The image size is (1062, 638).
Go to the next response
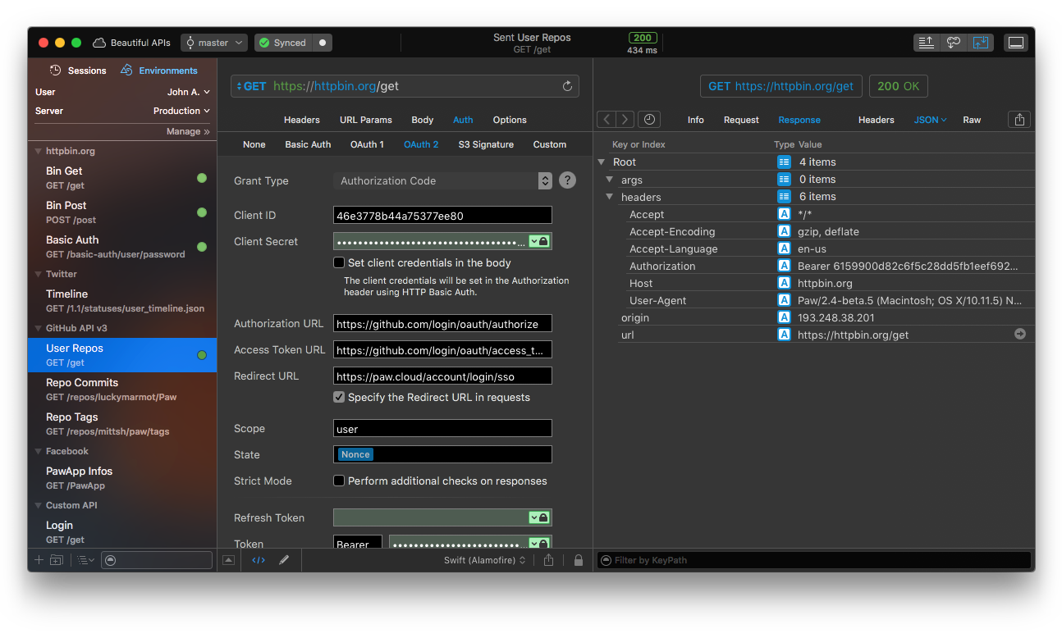pos(625,120)
